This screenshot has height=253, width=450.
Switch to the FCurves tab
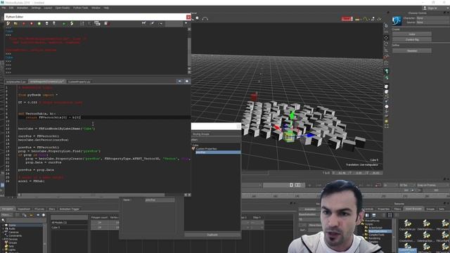[39, 209]
